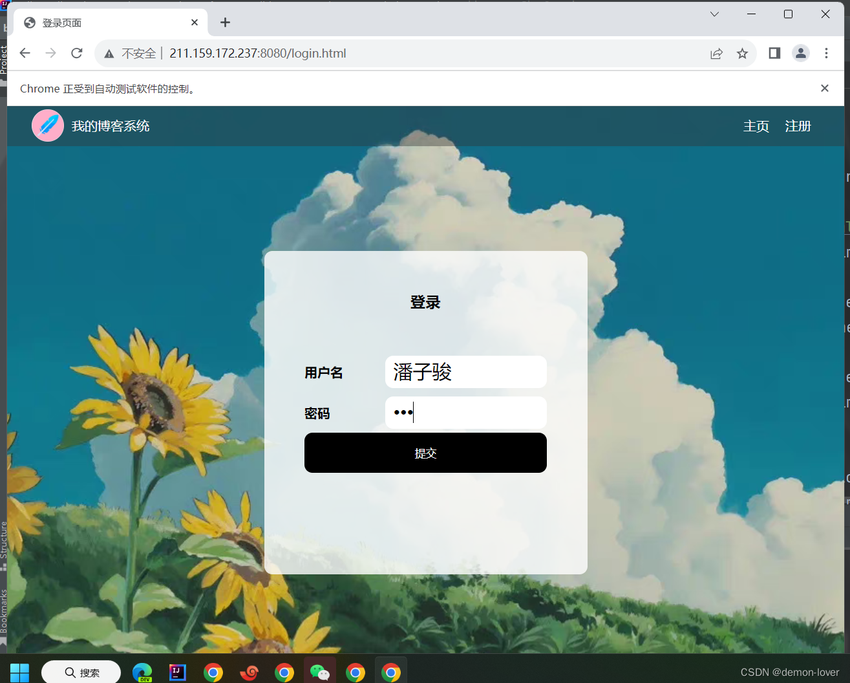Viewport: 850px width, 683px height.
Task: Open the taskbar 搜索 box
Action: pyautogui.click(x=81, y=673)
